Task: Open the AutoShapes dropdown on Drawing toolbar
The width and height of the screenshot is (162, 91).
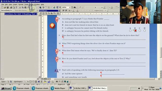Action: tap(18, 81)
